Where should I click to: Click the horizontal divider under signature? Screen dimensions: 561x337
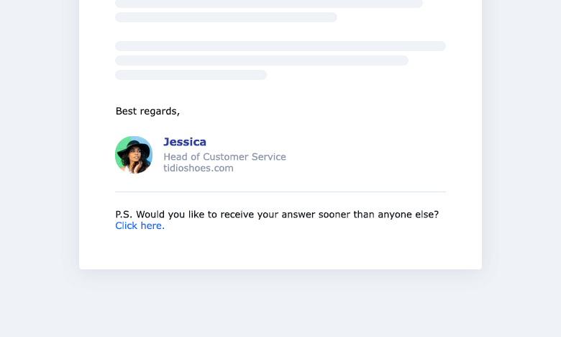click(280, 192)
